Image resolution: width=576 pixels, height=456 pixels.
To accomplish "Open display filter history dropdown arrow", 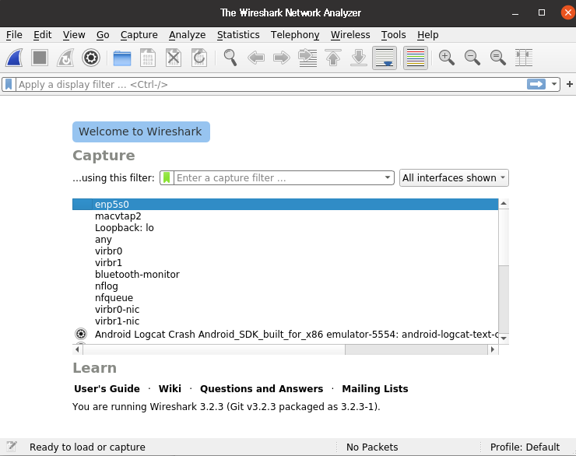I will [553, 85].
